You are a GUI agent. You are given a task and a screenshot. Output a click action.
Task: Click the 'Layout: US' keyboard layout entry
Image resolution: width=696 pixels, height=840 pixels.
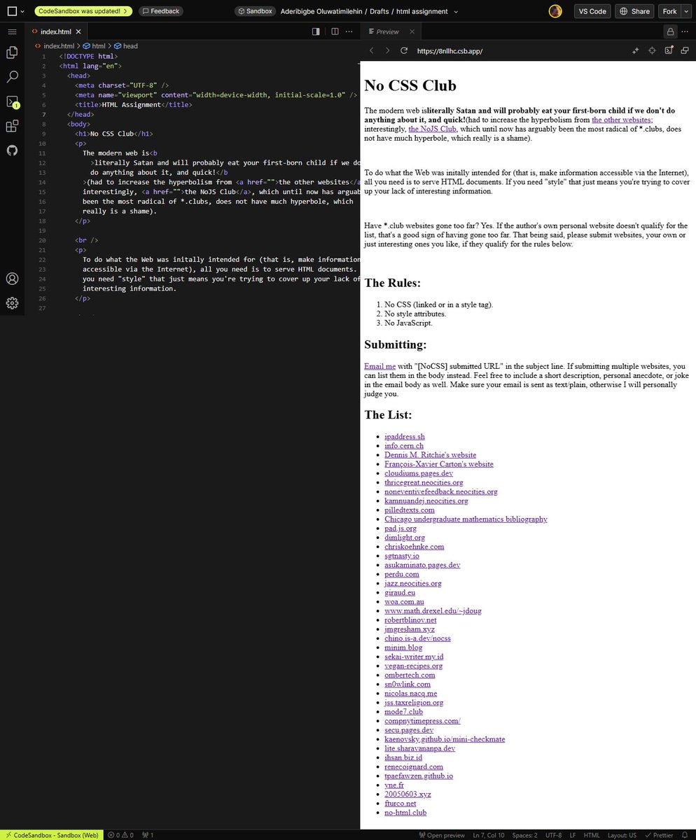(622, 834)
